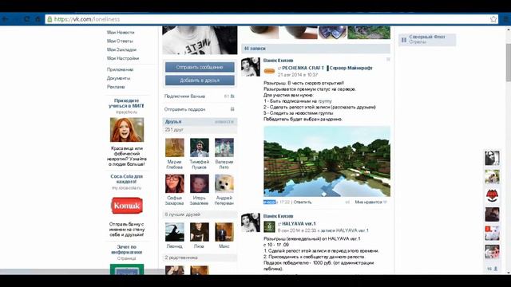Open Coca-Cola для каждого ad link
The height and width of the screenshot is (287, 511).
coord(127,179)
